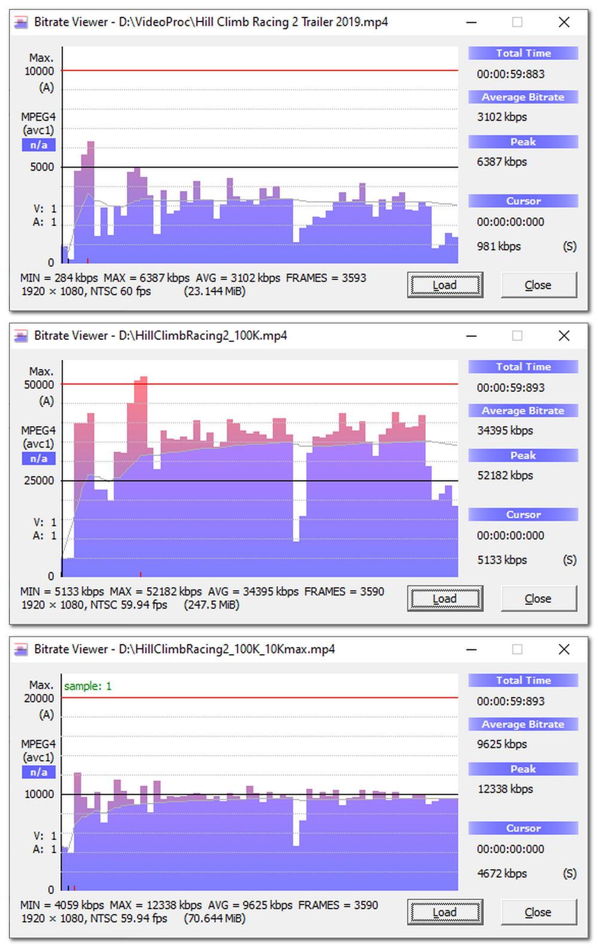Close the 100K_10Kmax window using title bar X
The height and width of the screenshot is (948, 598).
pyautogui.click(x=563, y=650)
